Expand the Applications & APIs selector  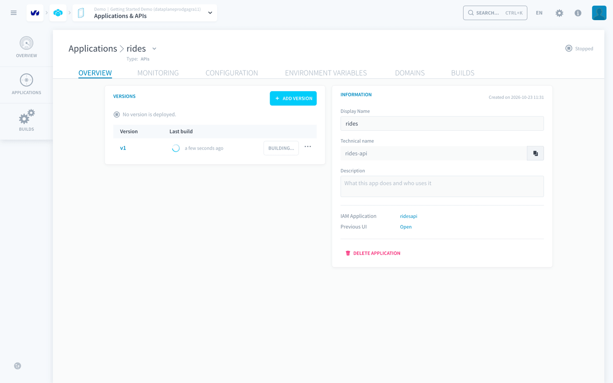tap(210, 13)
